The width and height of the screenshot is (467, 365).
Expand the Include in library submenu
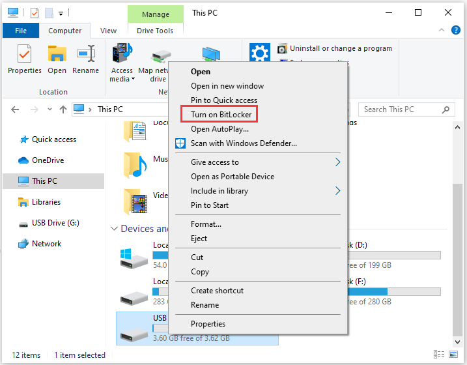337,191
